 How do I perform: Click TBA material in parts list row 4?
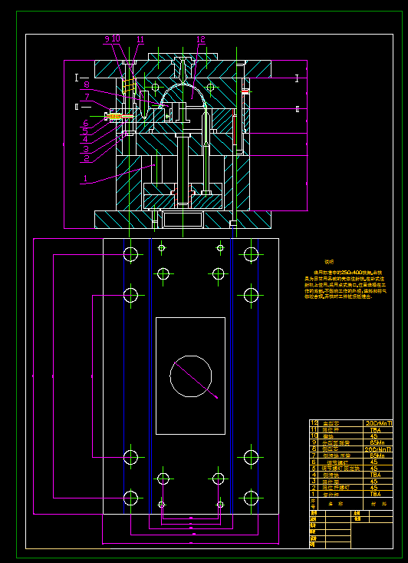375,475
